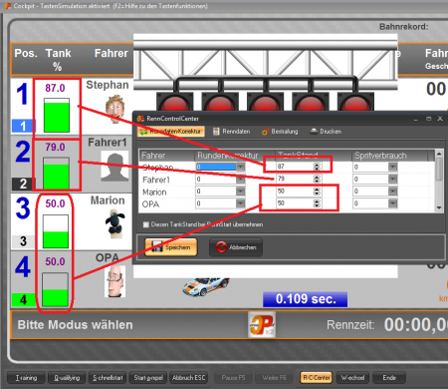Click the Fahrer1 silhouette avatar
This screenshot has width=448, height=389.
114,166
